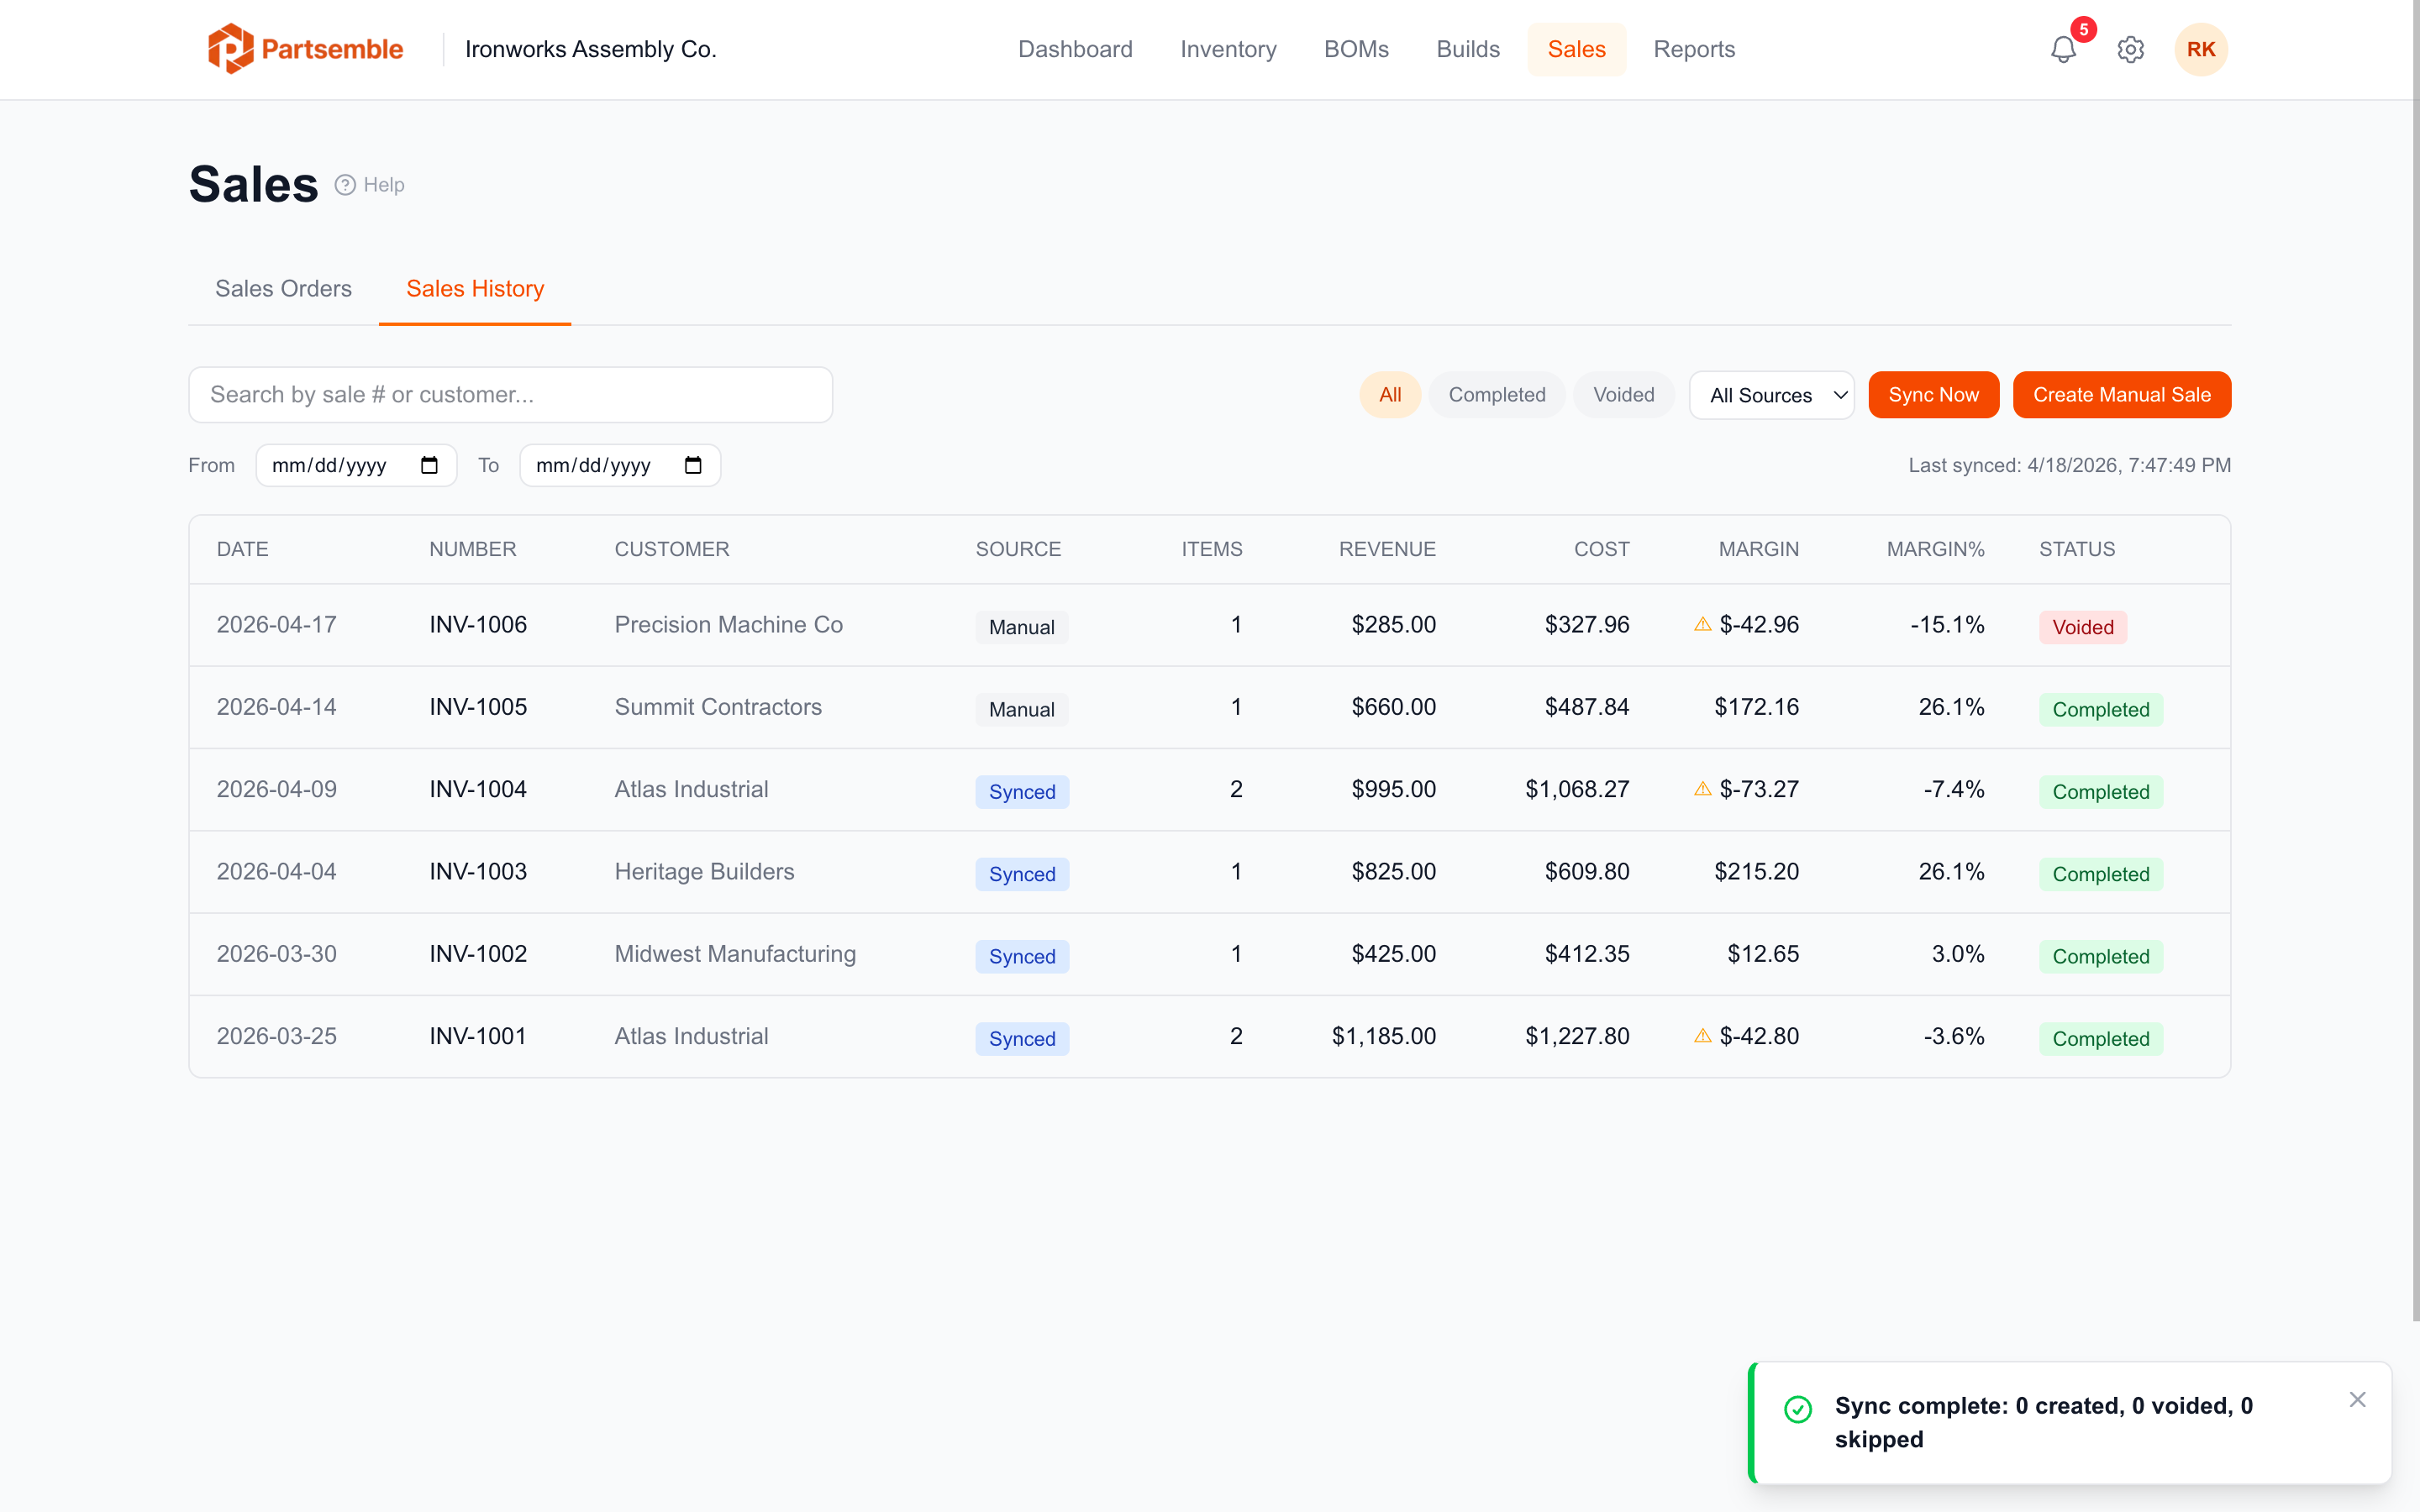Click the warning icon beside $-42.80 margin
2420x1512 pixels.
[1702, 1036]
